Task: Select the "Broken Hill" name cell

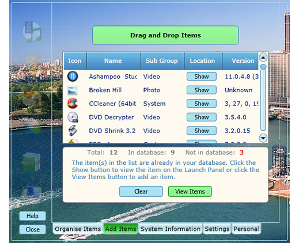Action: 105,90
